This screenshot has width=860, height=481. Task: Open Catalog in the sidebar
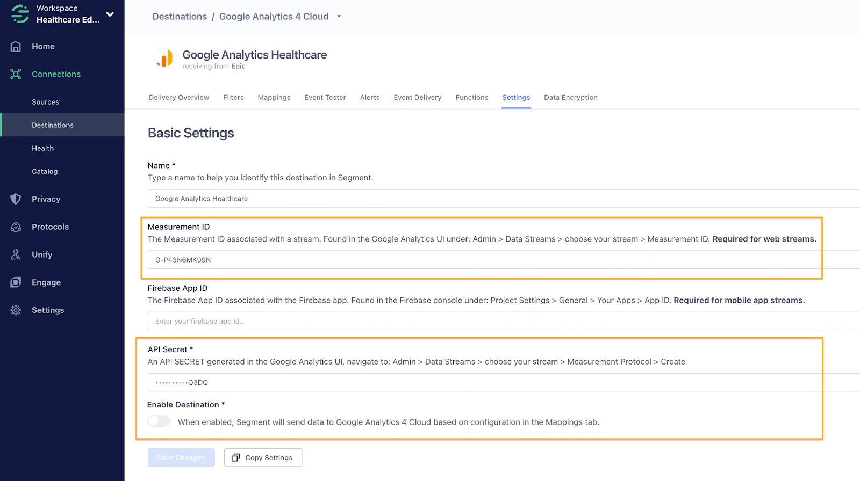[x=45, y=171]
